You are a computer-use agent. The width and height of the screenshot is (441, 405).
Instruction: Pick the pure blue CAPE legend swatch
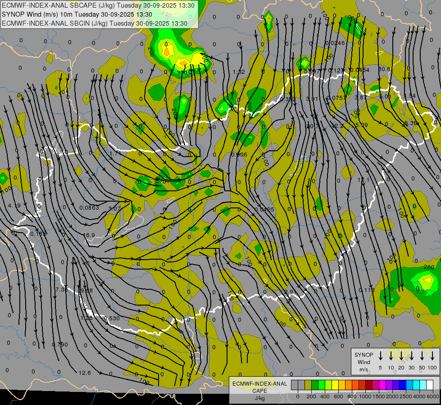(402, 385)
